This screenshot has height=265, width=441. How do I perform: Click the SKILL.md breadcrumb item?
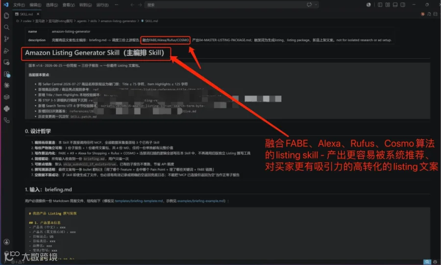(x=149, y=21)
